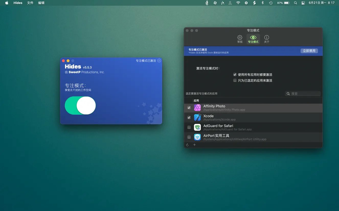
Task: Select AdGuard for Safari row name
Action: [218, 126]
